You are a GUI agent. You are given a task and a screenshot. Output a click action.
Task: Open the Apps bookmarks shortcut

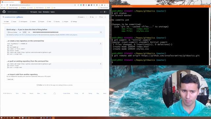point(4,8)
